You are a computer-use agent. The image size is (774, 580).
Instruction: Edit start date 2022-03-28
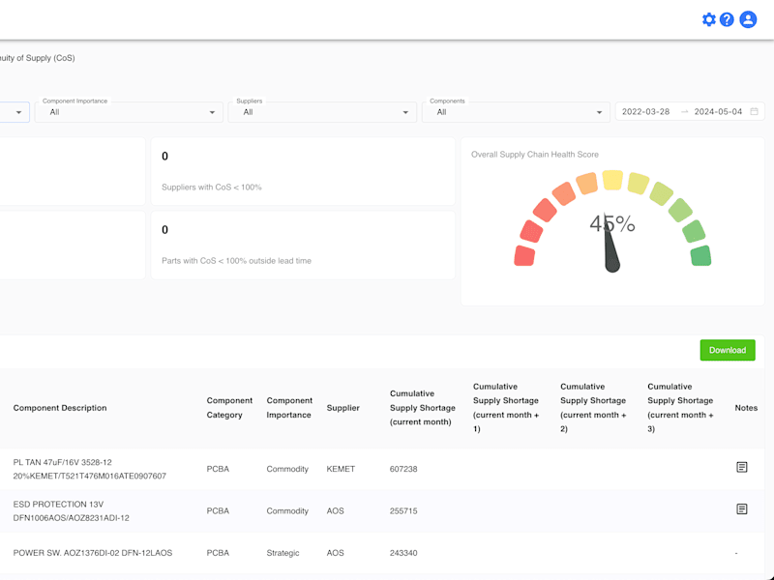pos(645,112)
